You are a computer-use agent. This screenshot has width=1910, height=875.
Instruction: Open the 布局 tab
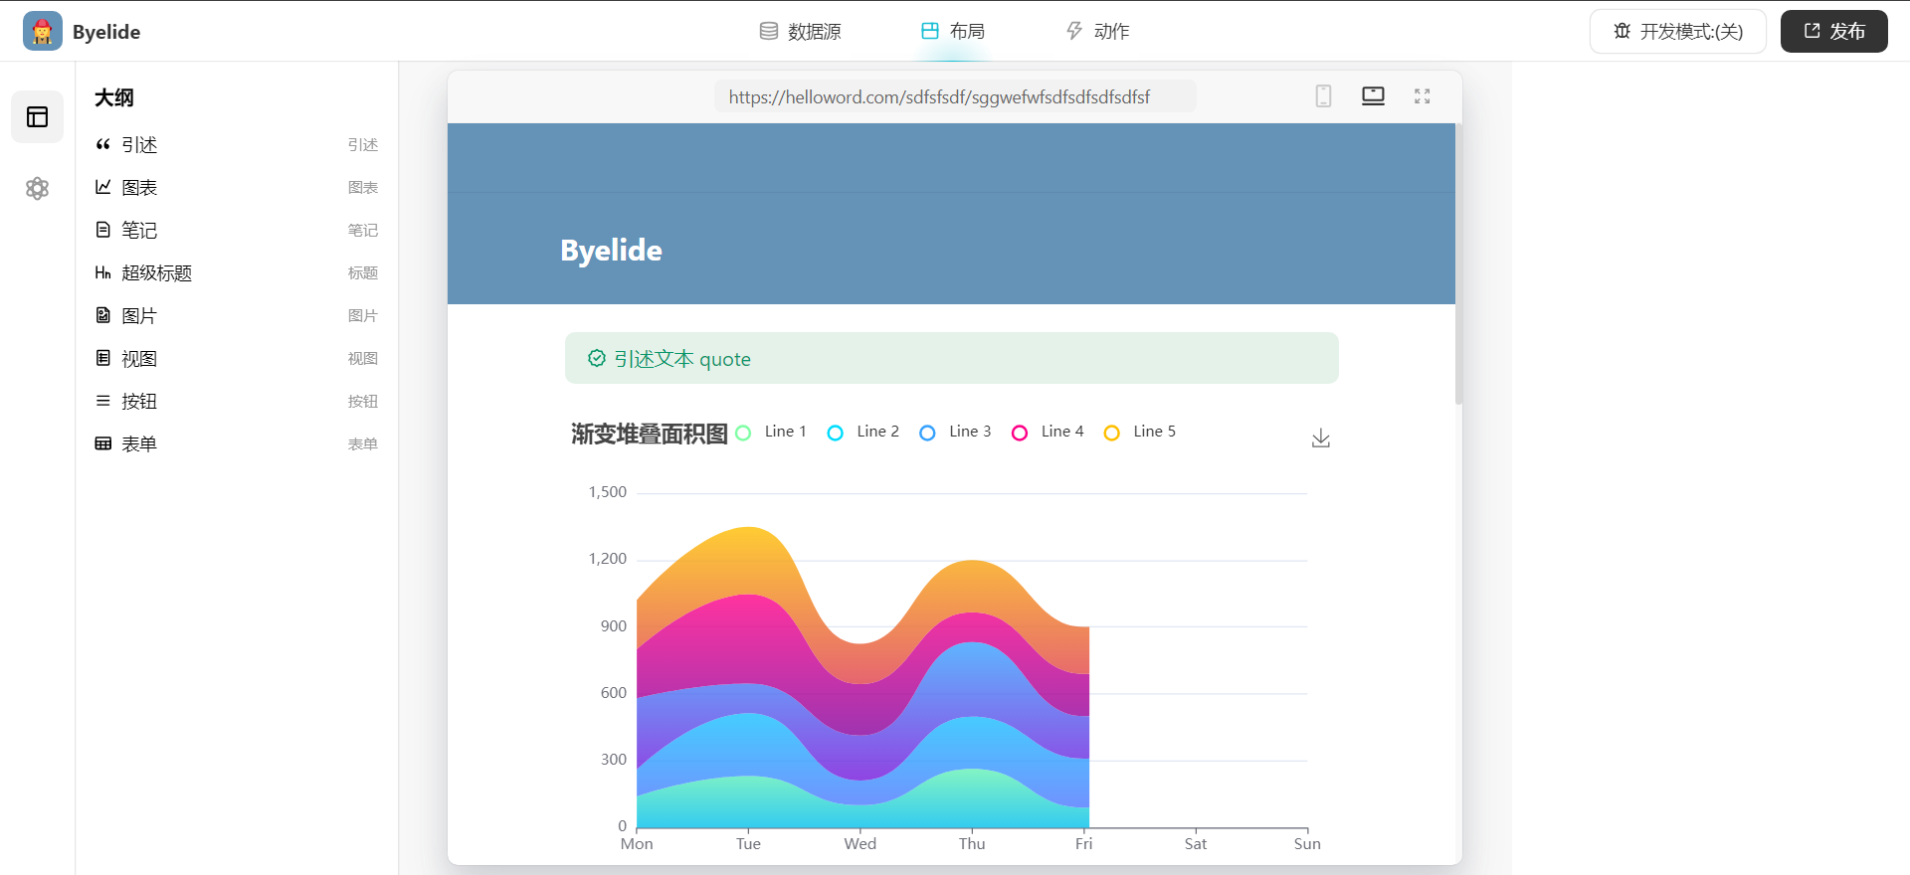click(x=953, y=31)
